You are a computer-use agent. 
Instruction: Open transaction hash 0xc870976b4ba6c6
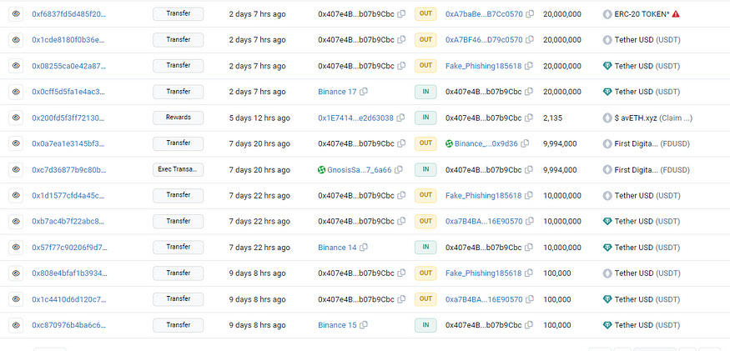coord(69,325)
